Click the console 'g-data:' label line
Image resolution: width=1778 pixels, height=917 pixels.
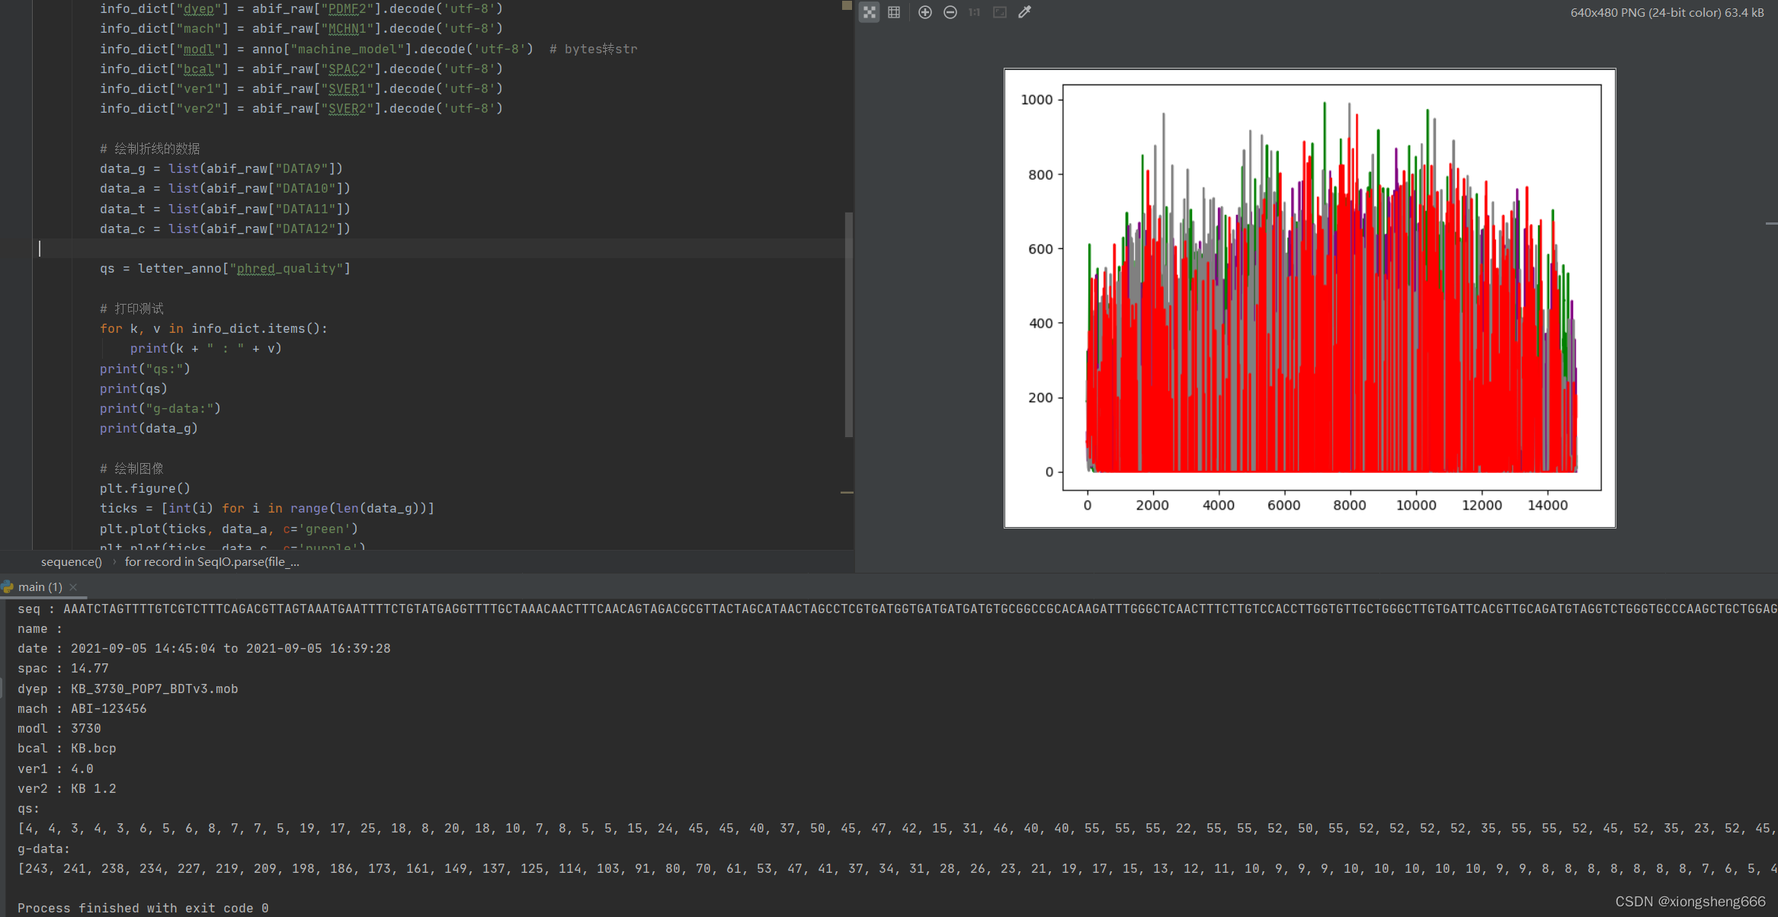click(x=43, y=848)
